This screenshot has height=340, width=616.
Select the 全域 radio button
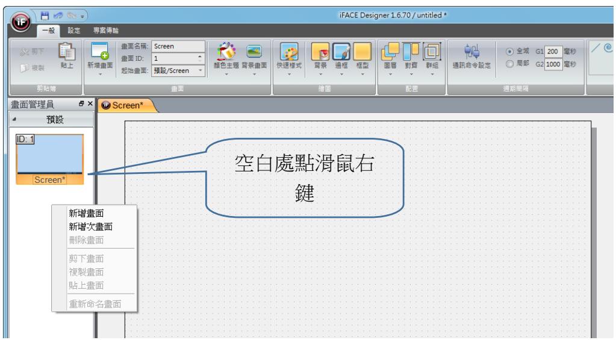509,51
